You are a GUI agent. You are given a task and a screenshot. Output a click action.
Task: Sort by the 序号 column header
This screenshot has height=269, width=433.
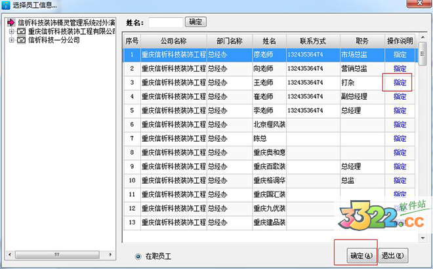pos(132,41)
